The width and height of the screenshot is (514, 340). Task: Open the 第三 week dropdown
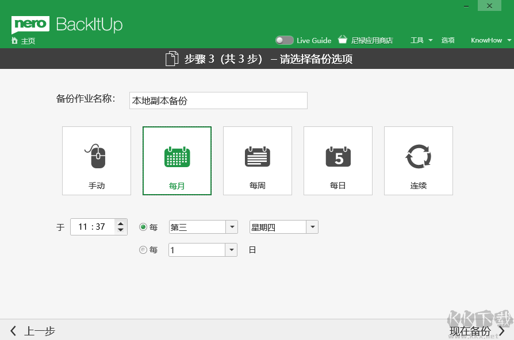[x=202, y=227]
